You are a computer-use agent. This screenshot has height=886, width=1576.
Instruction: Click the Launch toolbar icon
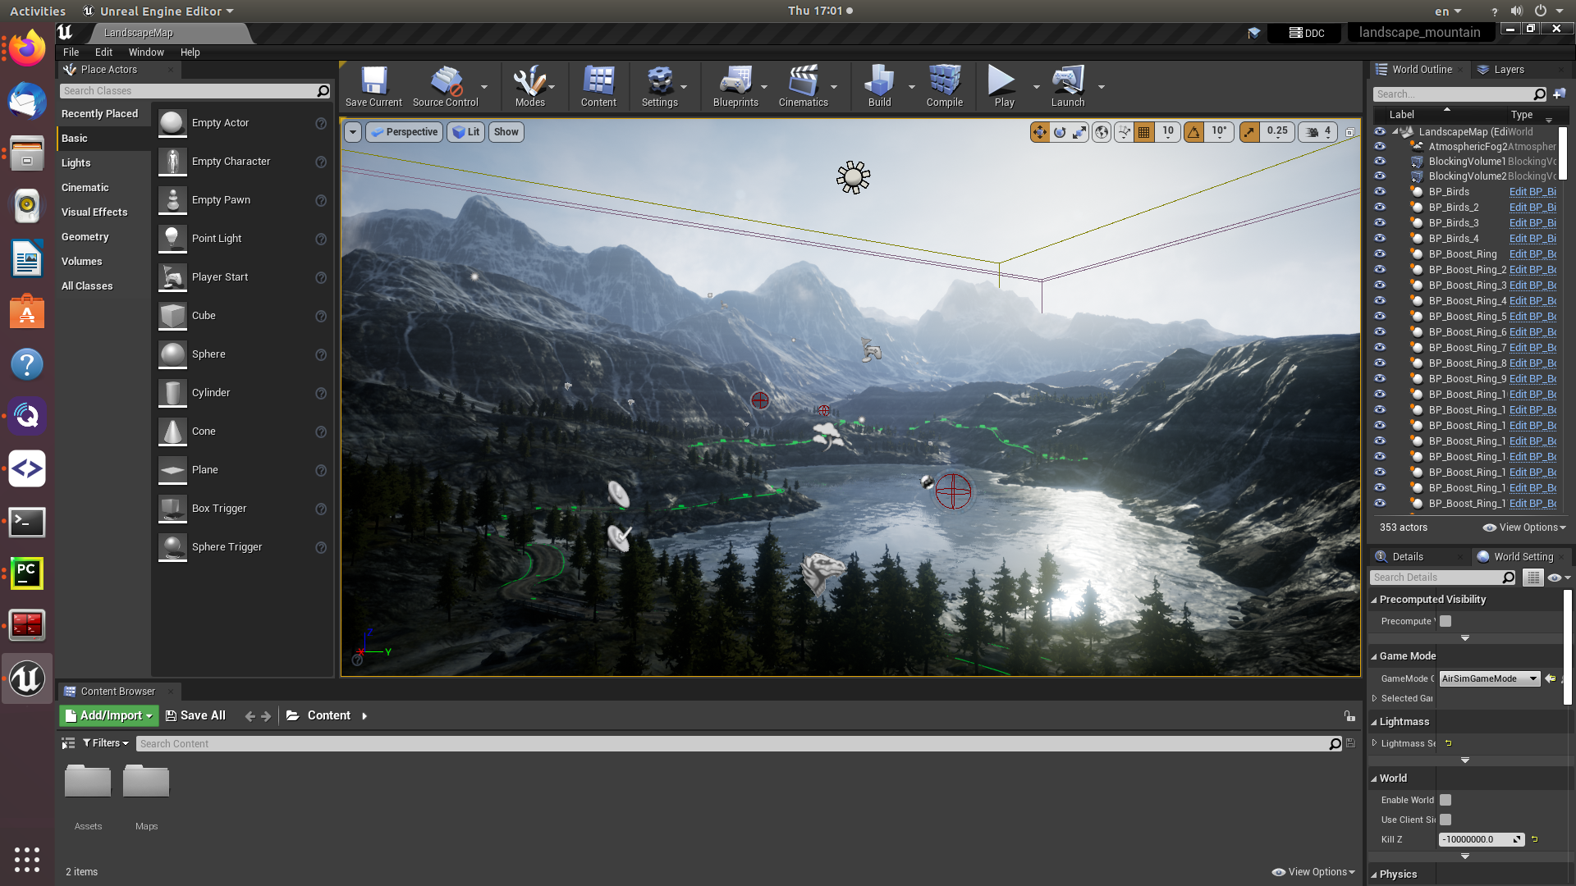tap(1068, 86)
